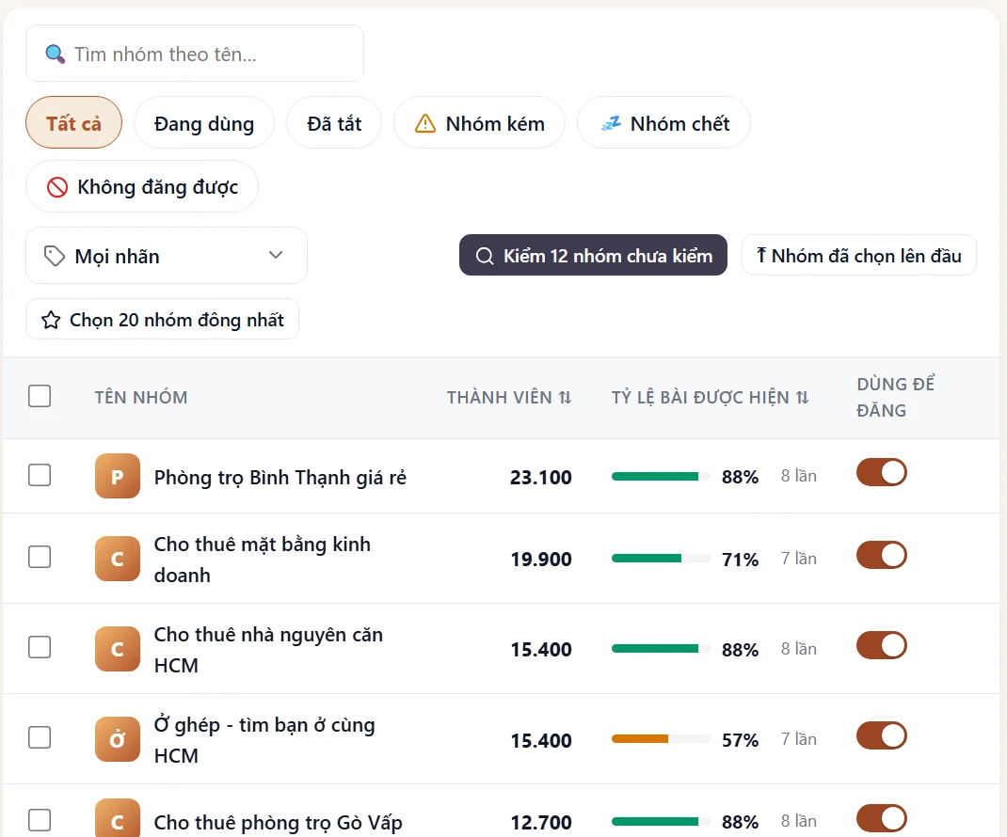The image size is (1007, 837).
Task: Click member count 12.700
Action: pos(541,822)
